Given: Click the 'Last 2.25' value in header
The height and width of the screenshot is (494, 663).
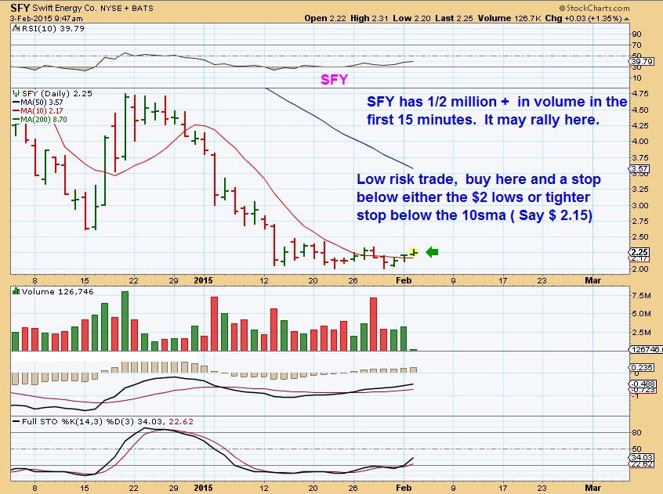Looking at the screenshot, I should tap(454, 18).
